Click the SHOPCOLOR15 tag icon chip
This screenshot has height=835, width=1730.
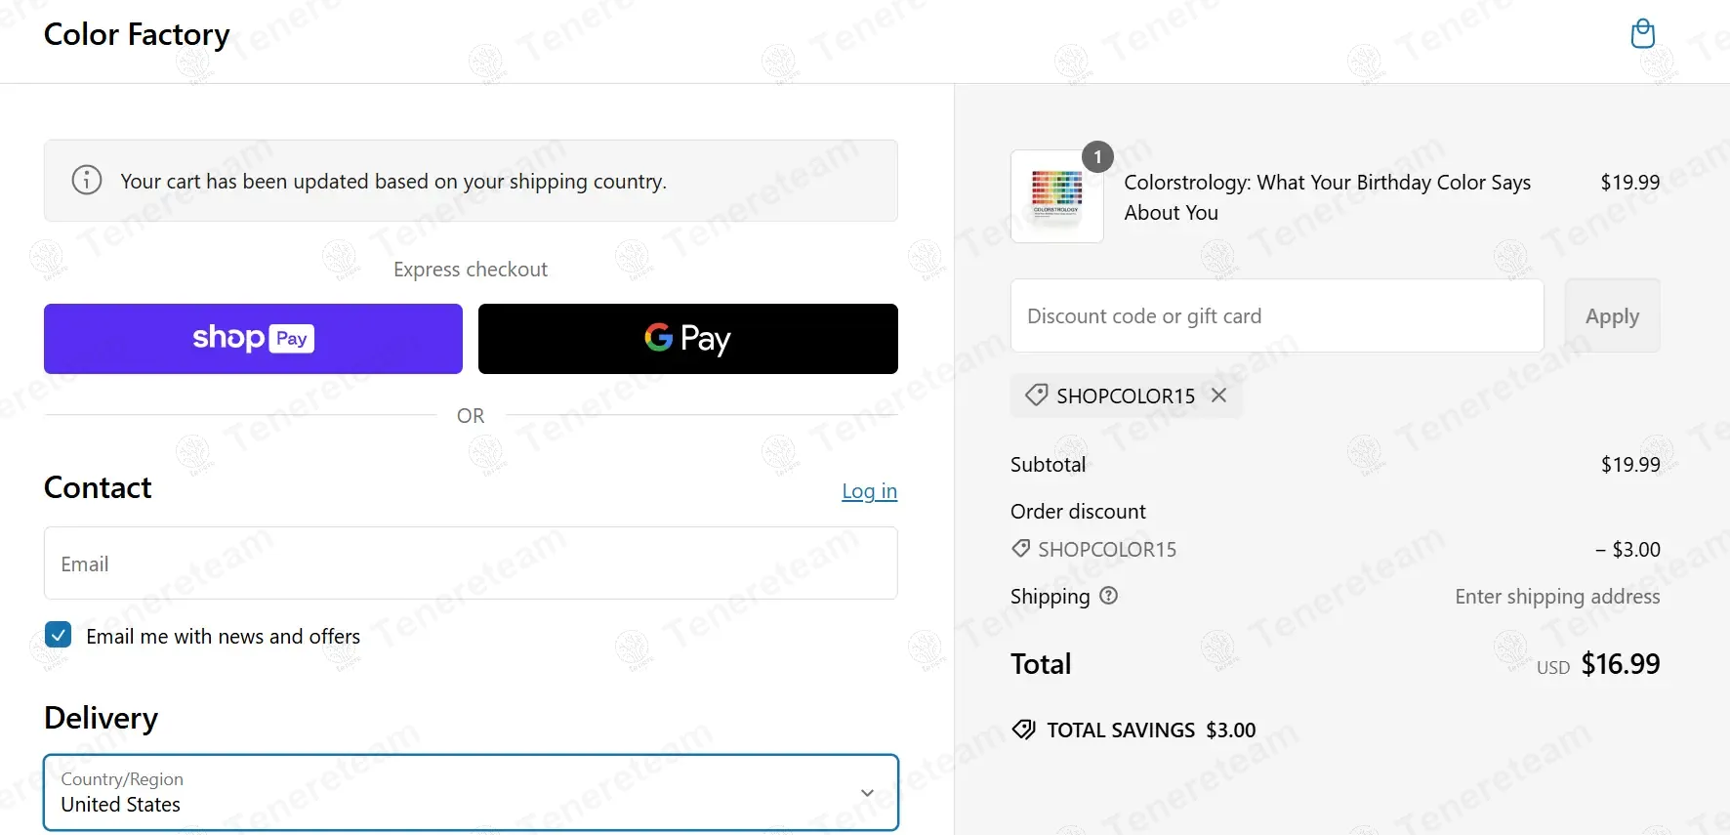coord(1036,396)
